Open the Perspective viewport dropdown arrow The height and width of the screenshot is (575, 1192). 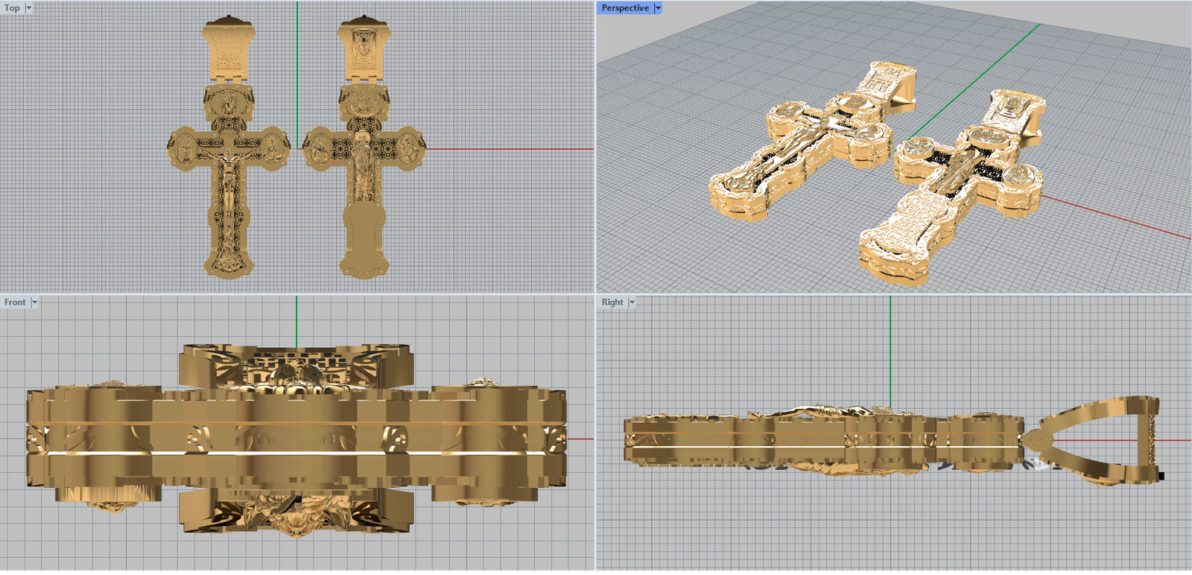tap(658, 8)
